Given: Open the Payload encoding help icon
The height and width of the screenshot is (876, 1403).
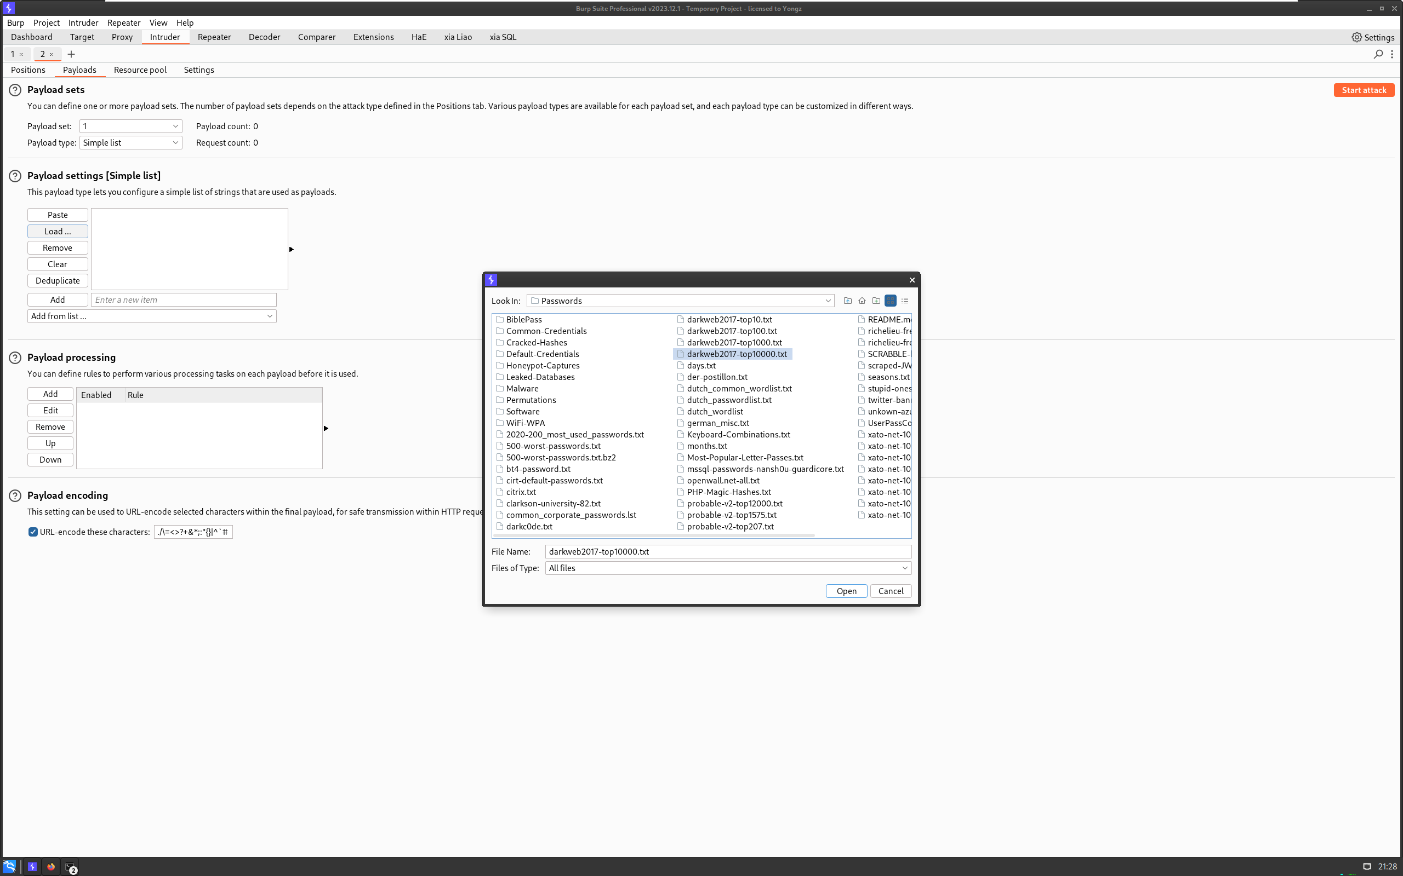Looking at the screenshot, I should coord(15,496).
